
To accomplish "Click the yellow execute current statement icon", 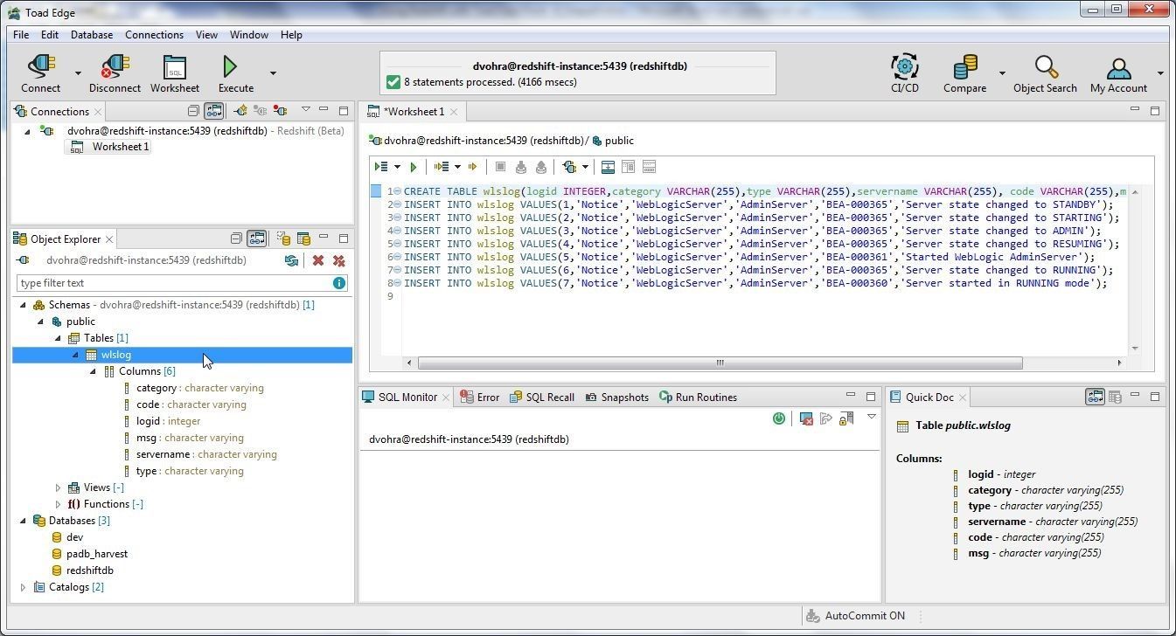I will point(473,167).
